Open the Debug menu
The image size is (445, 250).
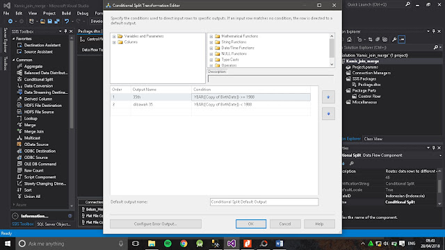click(x=83, y=13)
